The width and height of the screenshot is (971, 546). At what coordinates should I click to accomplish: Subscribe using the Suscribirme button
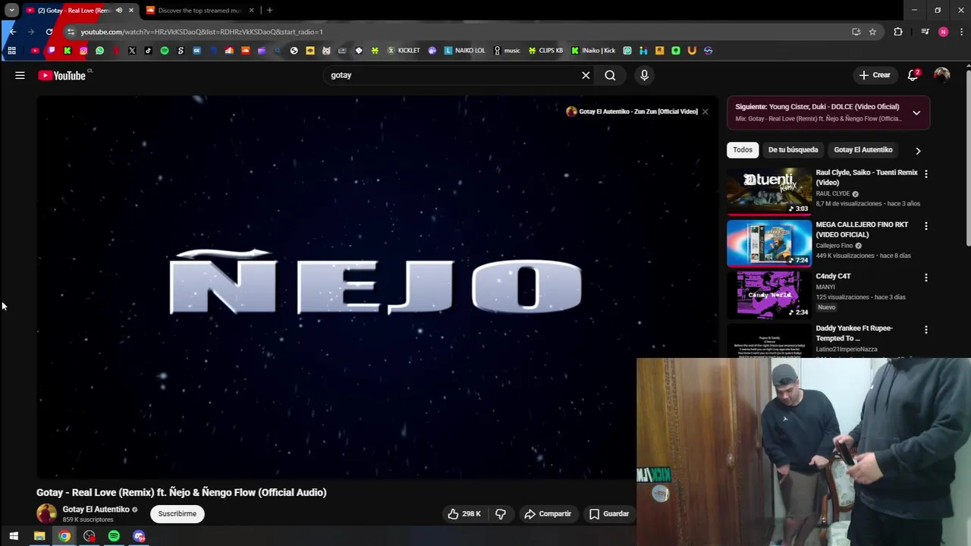pyautogui.click(x=177, y=513)
